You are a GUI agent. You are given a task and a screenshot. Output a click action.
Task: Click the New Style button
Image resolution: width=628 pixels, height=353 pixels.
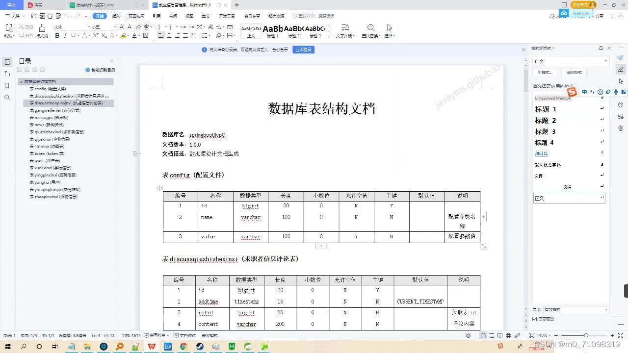(546, 72)
